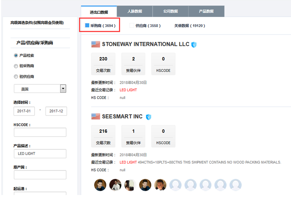Focus the HSCODE input field in the filter panel
291x200 pixels.
click(x=40, y=132)
